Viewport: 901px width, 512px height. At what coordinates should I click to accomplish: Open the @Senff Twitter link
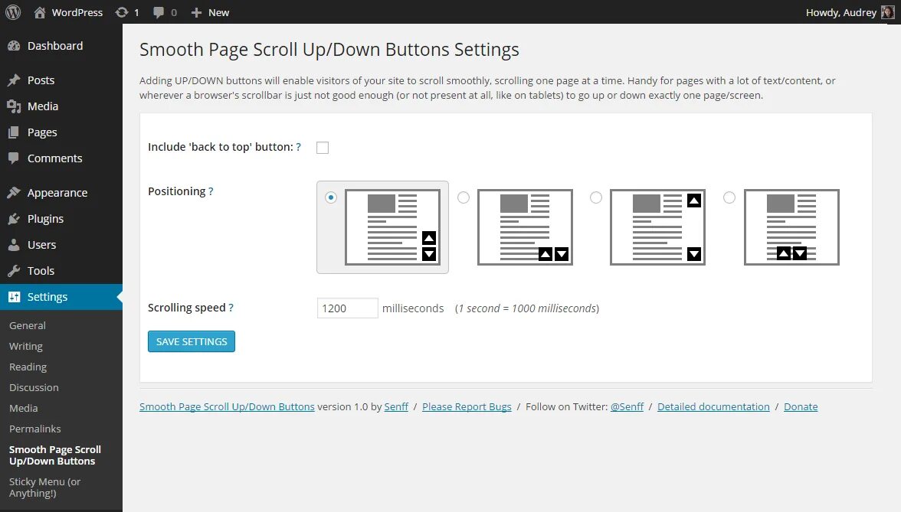click(x=627, y=406)
